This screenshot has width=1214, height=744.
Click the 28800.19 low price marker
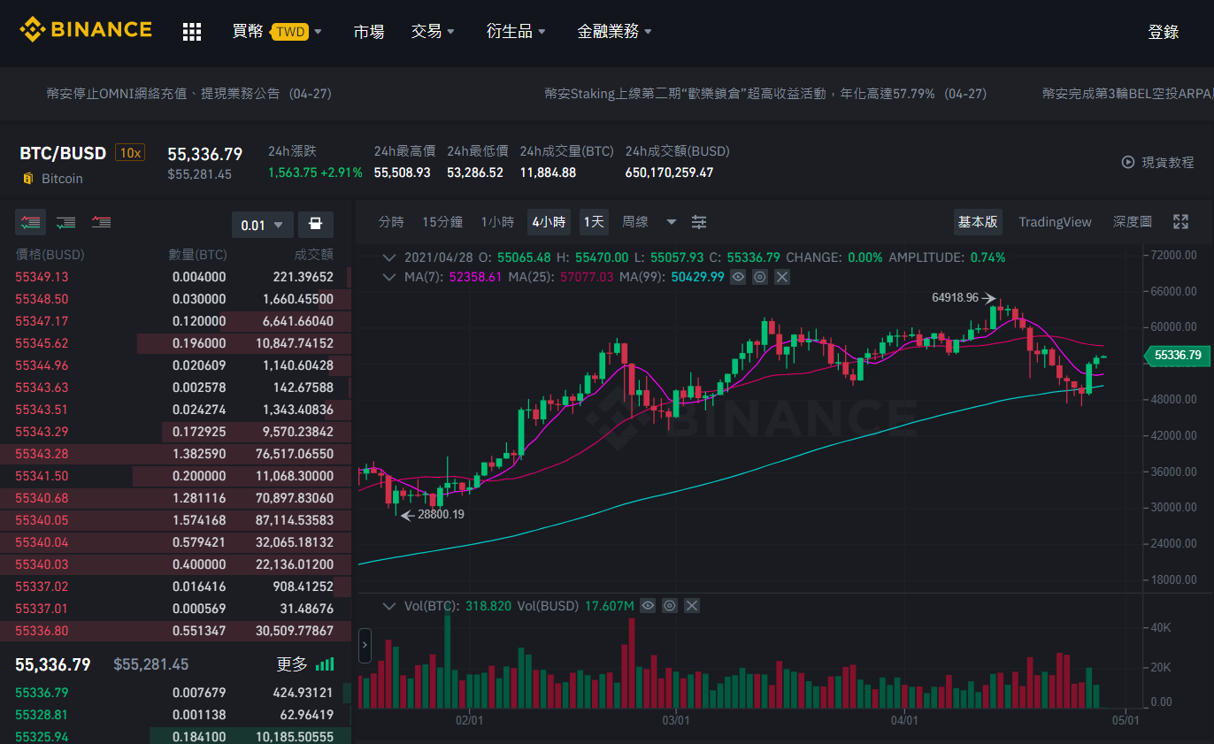tap(440, 514)
